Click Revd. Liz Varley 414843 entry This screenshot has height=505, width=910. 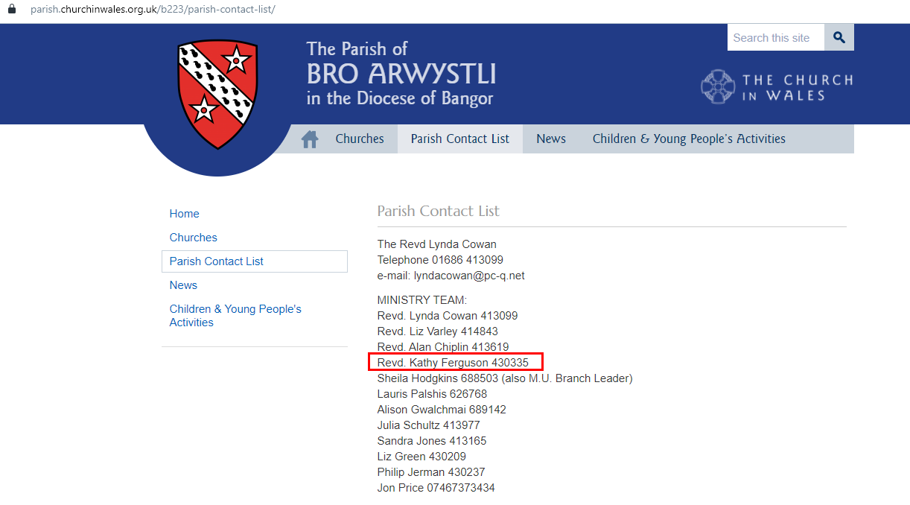[438, 331]
